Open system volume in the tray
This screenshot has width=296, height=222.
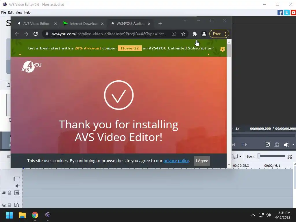click(268, 215)
